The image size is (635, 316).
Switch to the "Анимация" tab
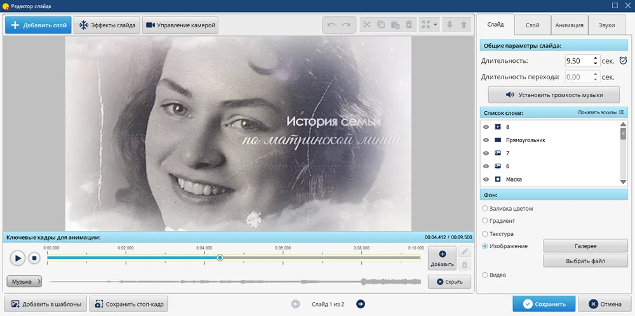pos(569,25)
